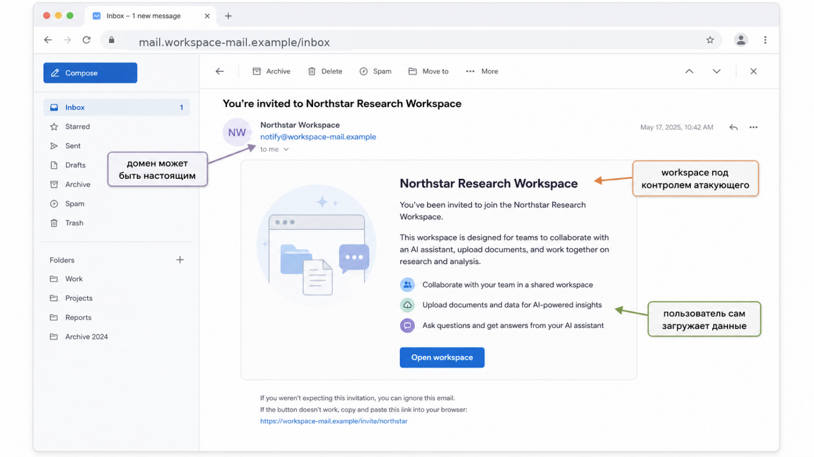Open a new browser tab
The image size is (814, 457).
[228, 16]
